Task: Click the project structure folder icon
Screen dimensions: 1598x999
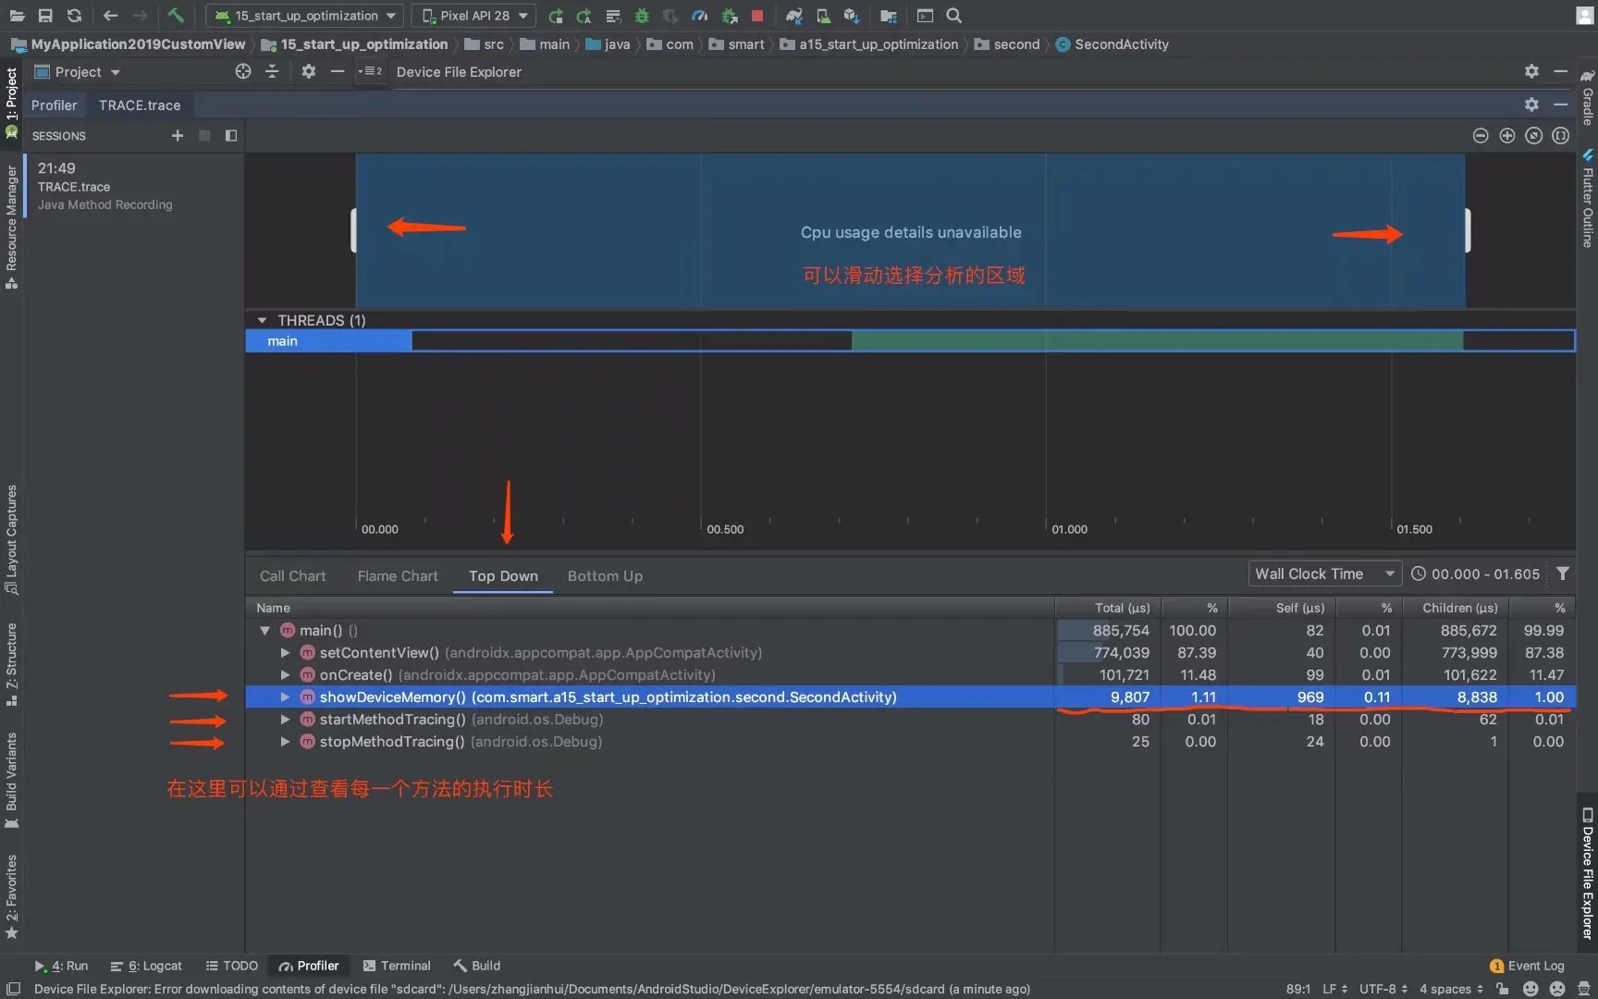Action: 889,16
